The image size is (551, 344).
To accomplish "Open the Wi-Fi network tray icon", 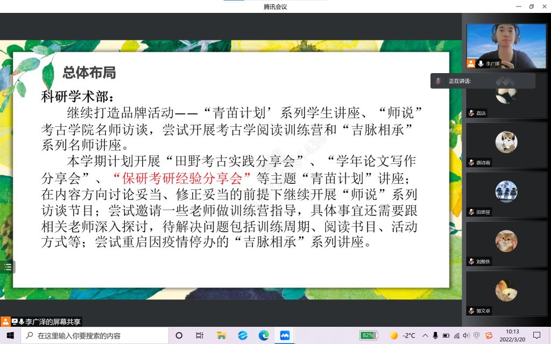I will click(456, 335).
